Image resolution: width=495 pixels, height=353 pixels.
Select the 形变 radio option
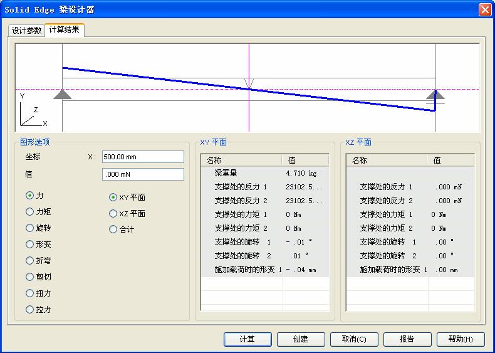(x=29, y=245)
